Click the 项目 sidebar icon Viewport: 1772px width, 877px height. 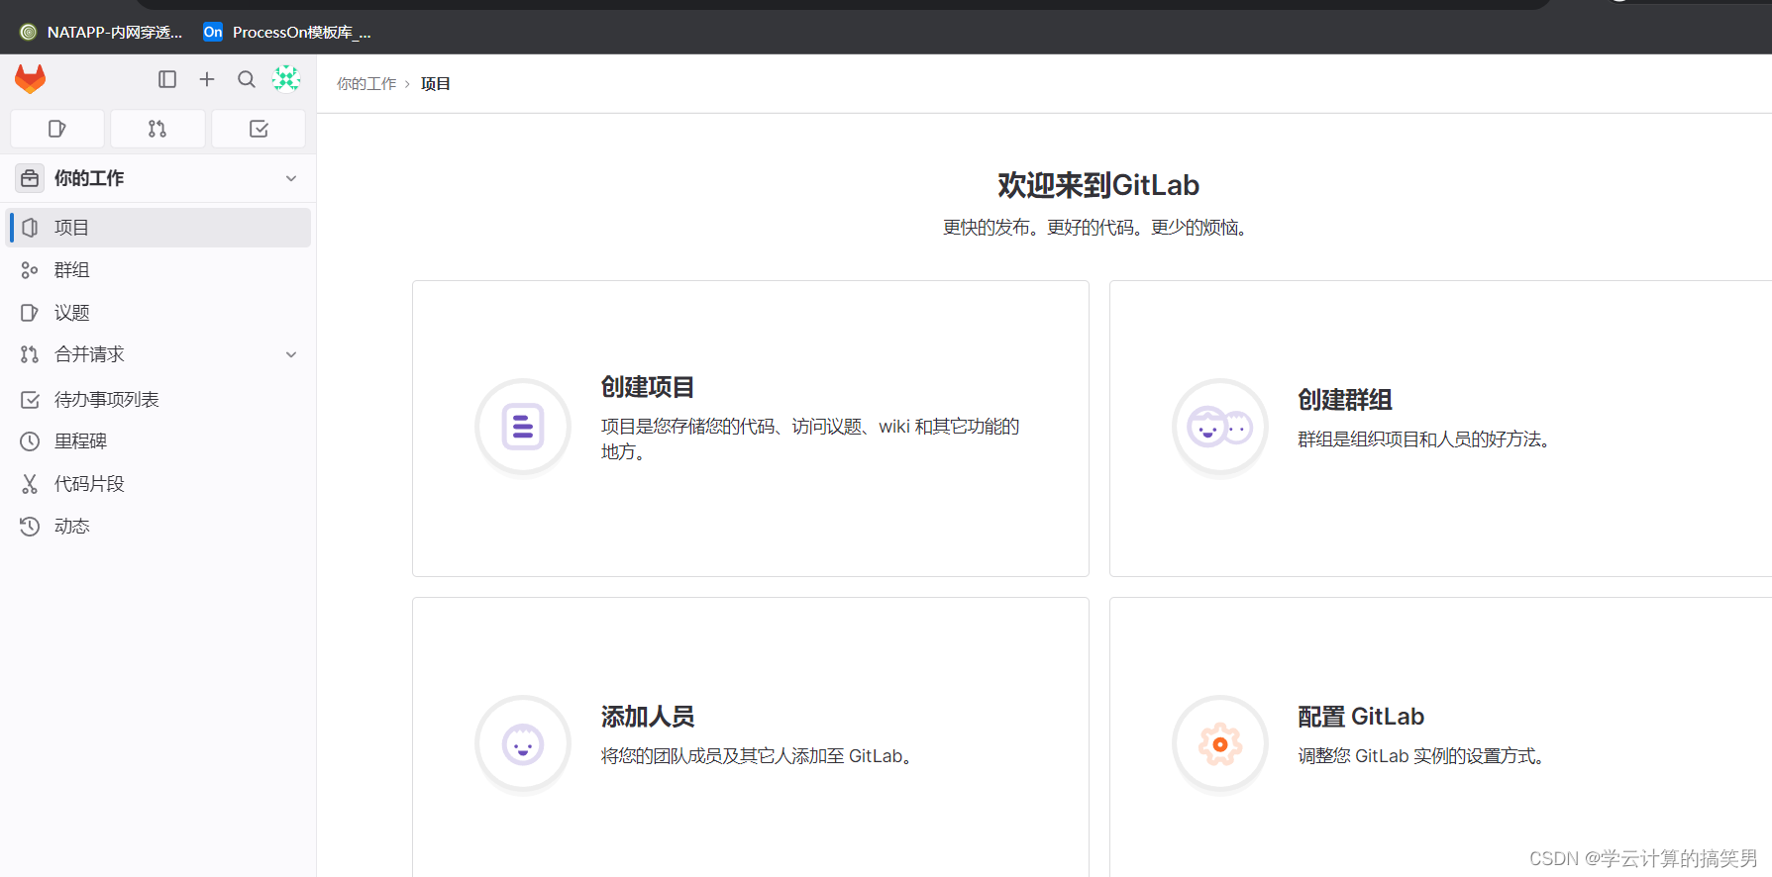pos(30,228)
